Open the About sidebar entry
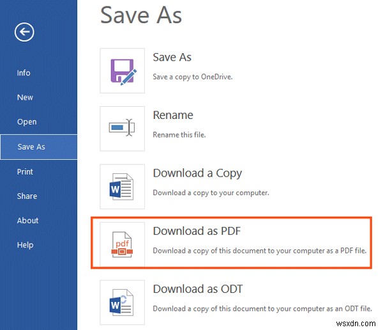Image resolution: width=383 pixels, height=330 pixels. tap(28, 221)
